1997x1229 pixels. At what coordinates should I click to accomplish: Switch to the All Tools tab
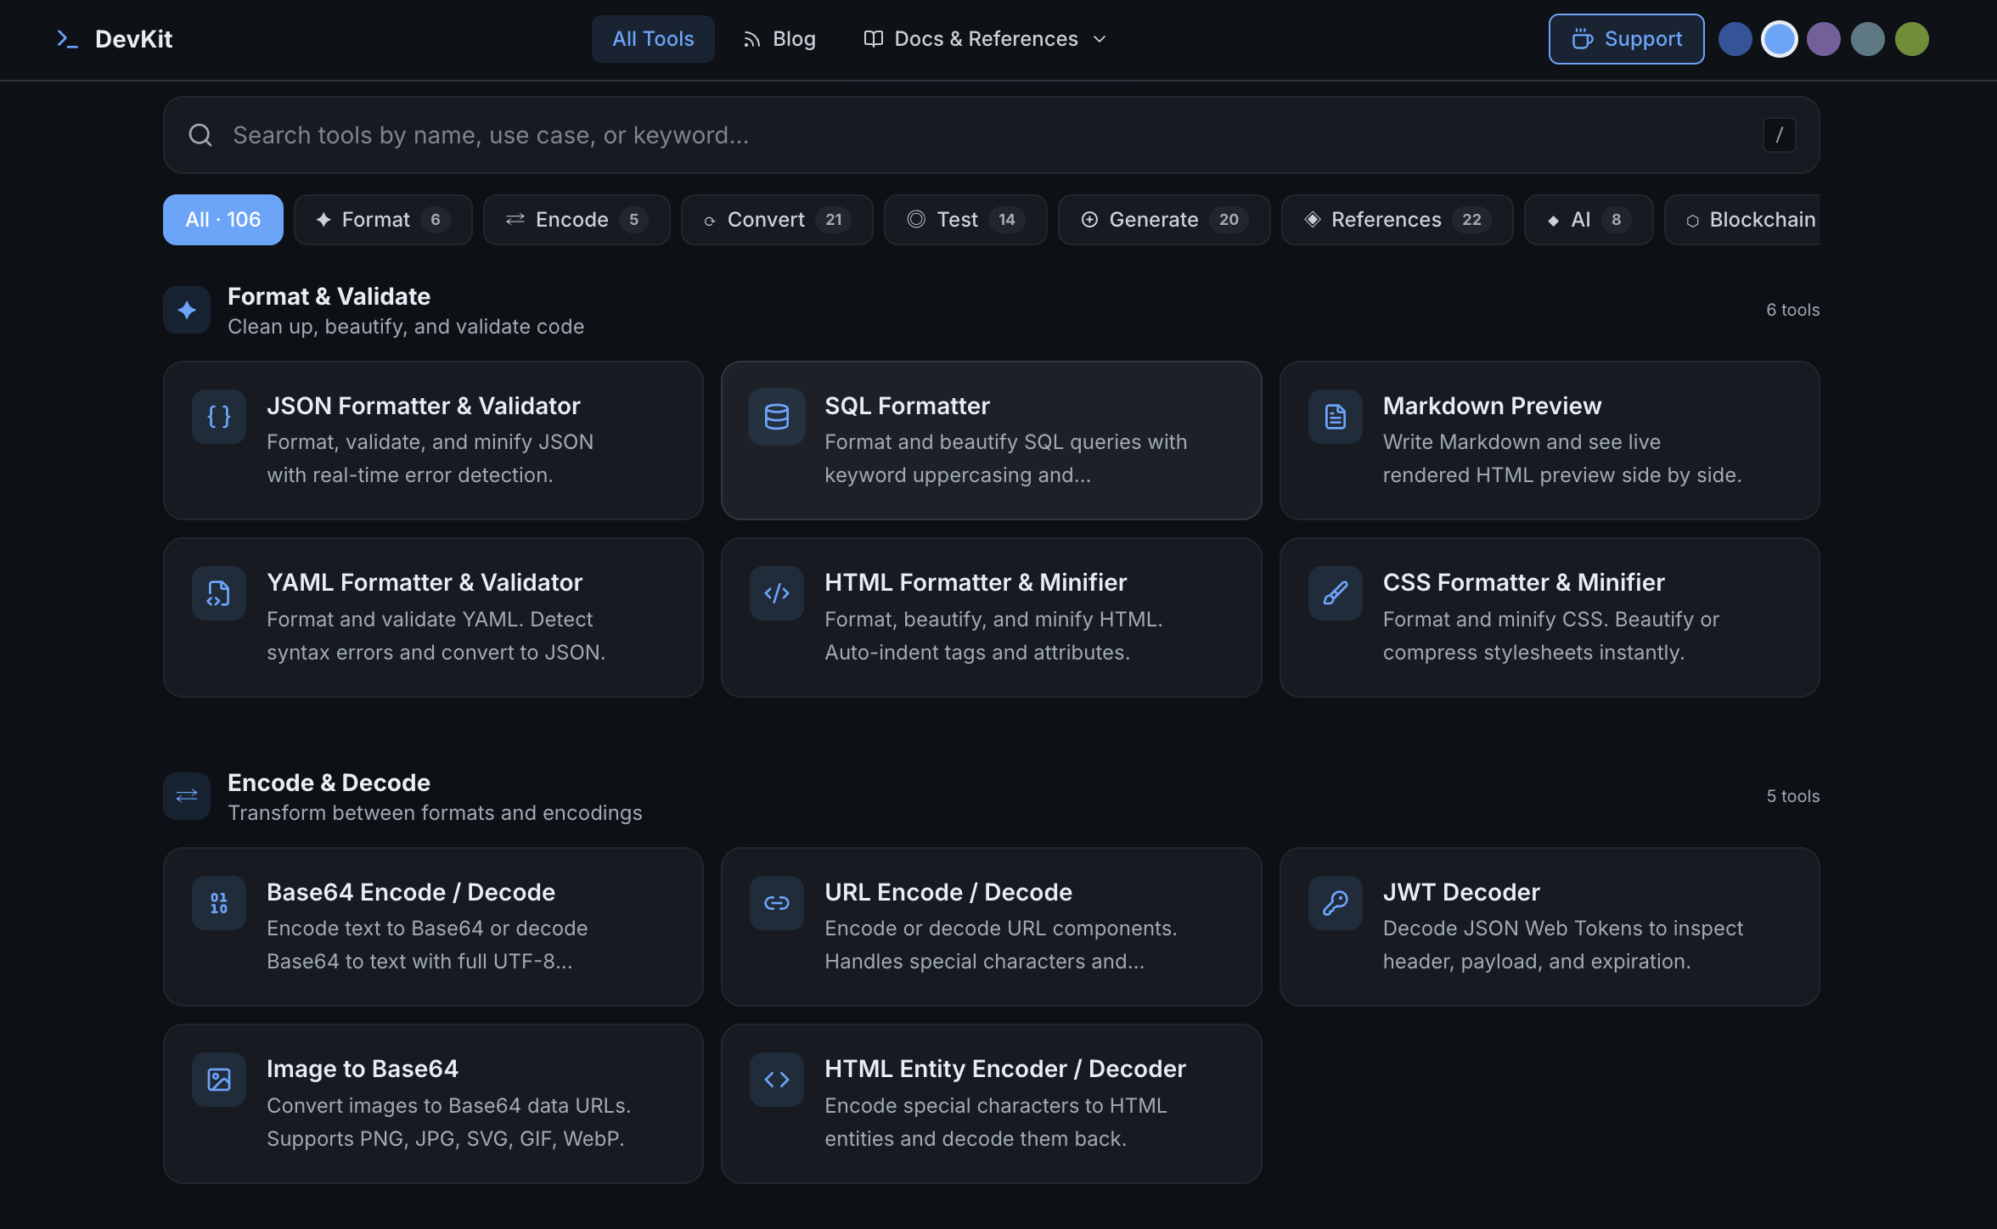tap(653, 38)
